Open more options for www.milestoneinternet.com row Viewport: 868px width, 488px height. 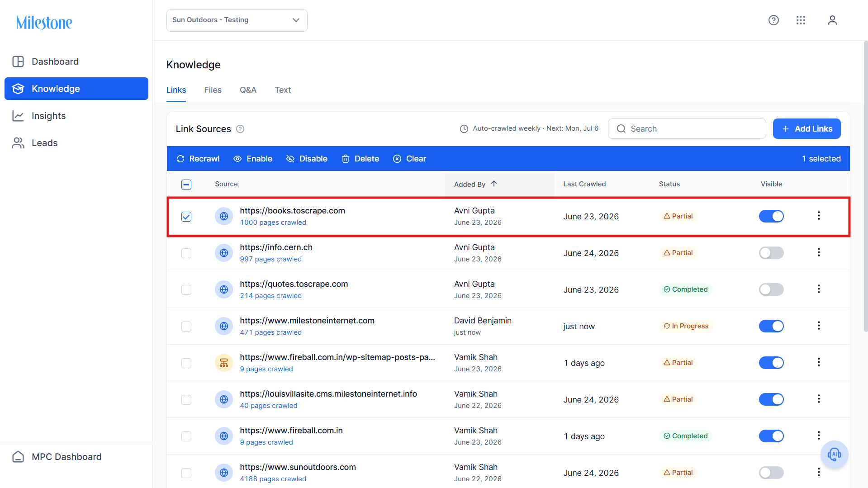(x=819, y=326)
